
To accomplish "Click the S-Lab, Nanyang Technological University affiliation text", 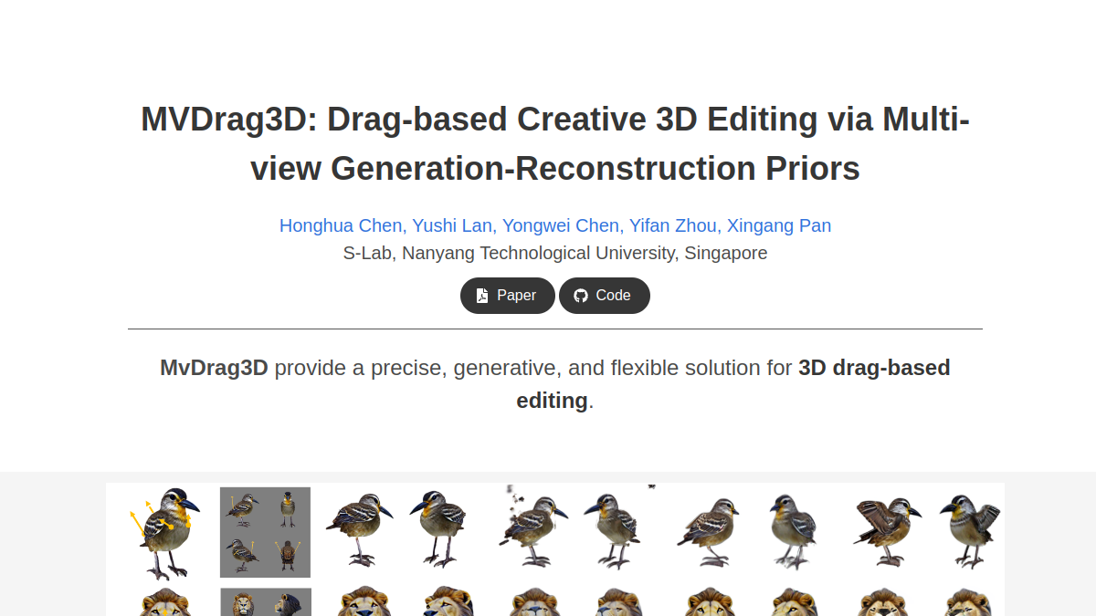I will (555, 253).
